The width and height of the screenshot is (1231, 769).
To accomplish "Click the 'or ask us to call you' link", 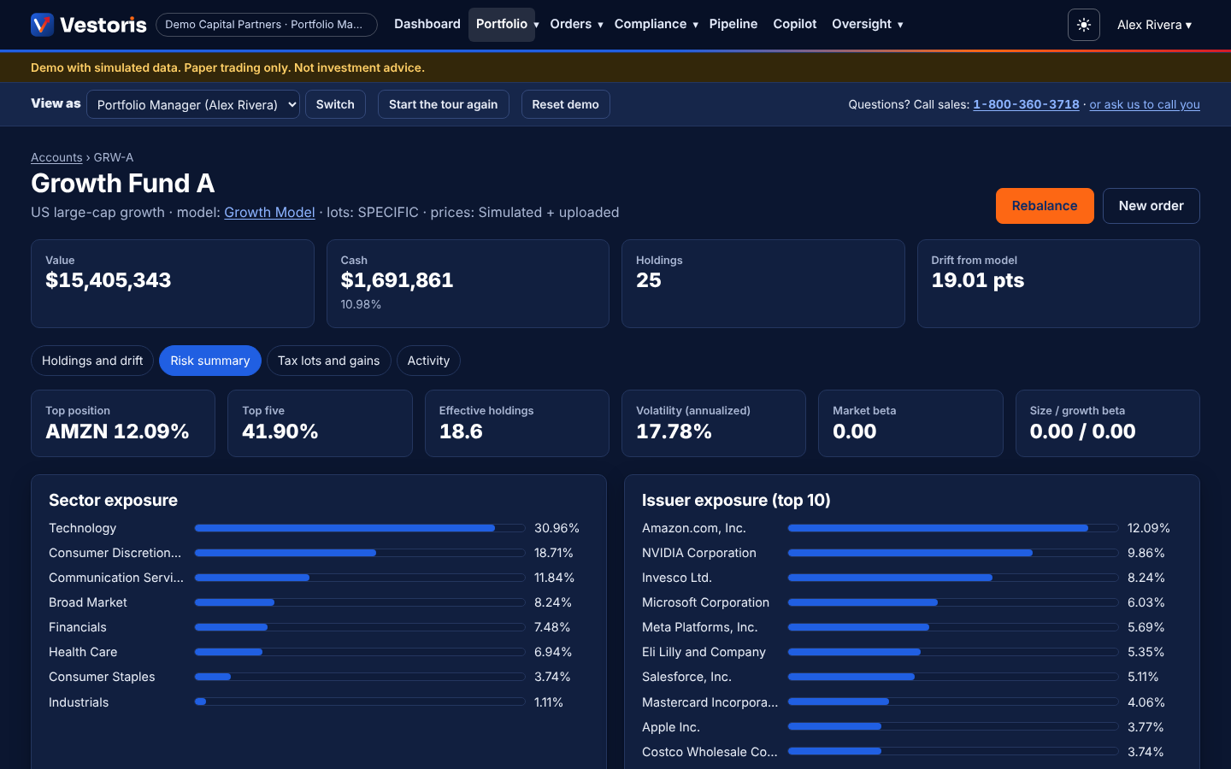I will click(x=1145, y=104).
